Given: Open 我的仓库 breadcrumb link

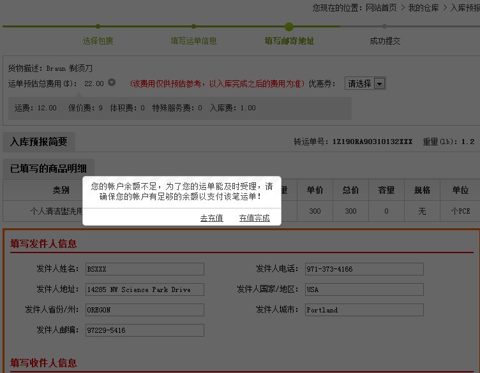Looking at the screenshot, I should (423, 8).
